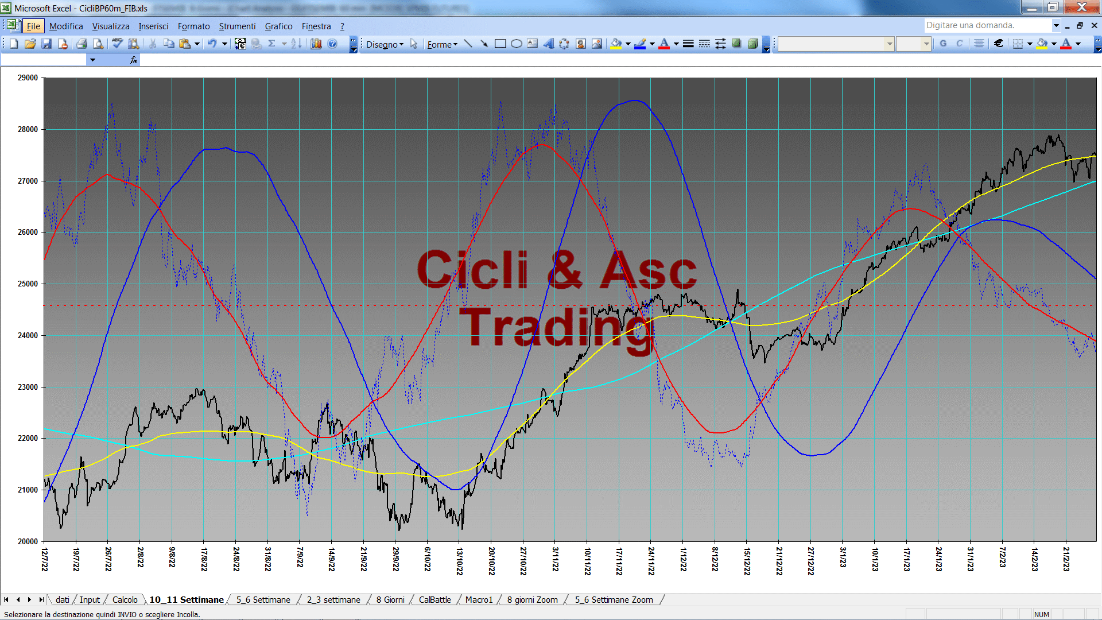Select the Line drawing tool
This screenshot has height=620, width=1102.
point(468,44)
